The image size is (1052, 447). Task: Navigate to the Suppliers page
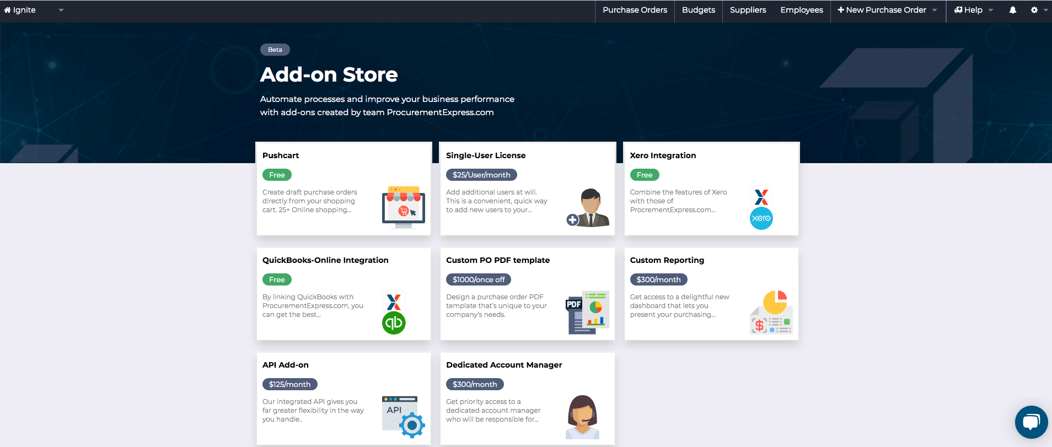(748, 10)
